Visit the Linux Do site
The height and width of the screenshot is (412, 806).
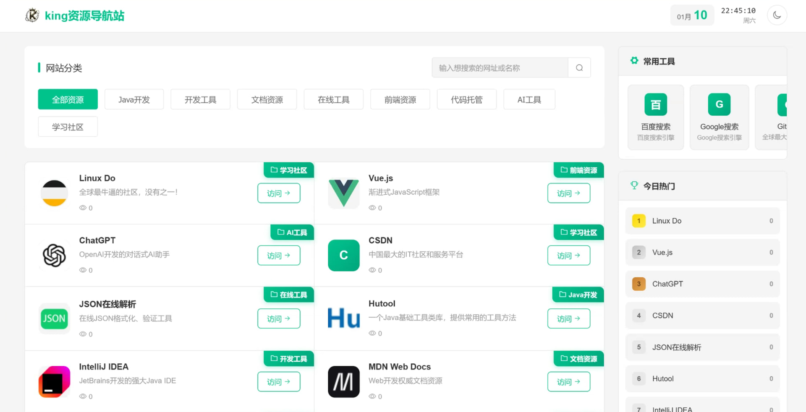[279, 193]
